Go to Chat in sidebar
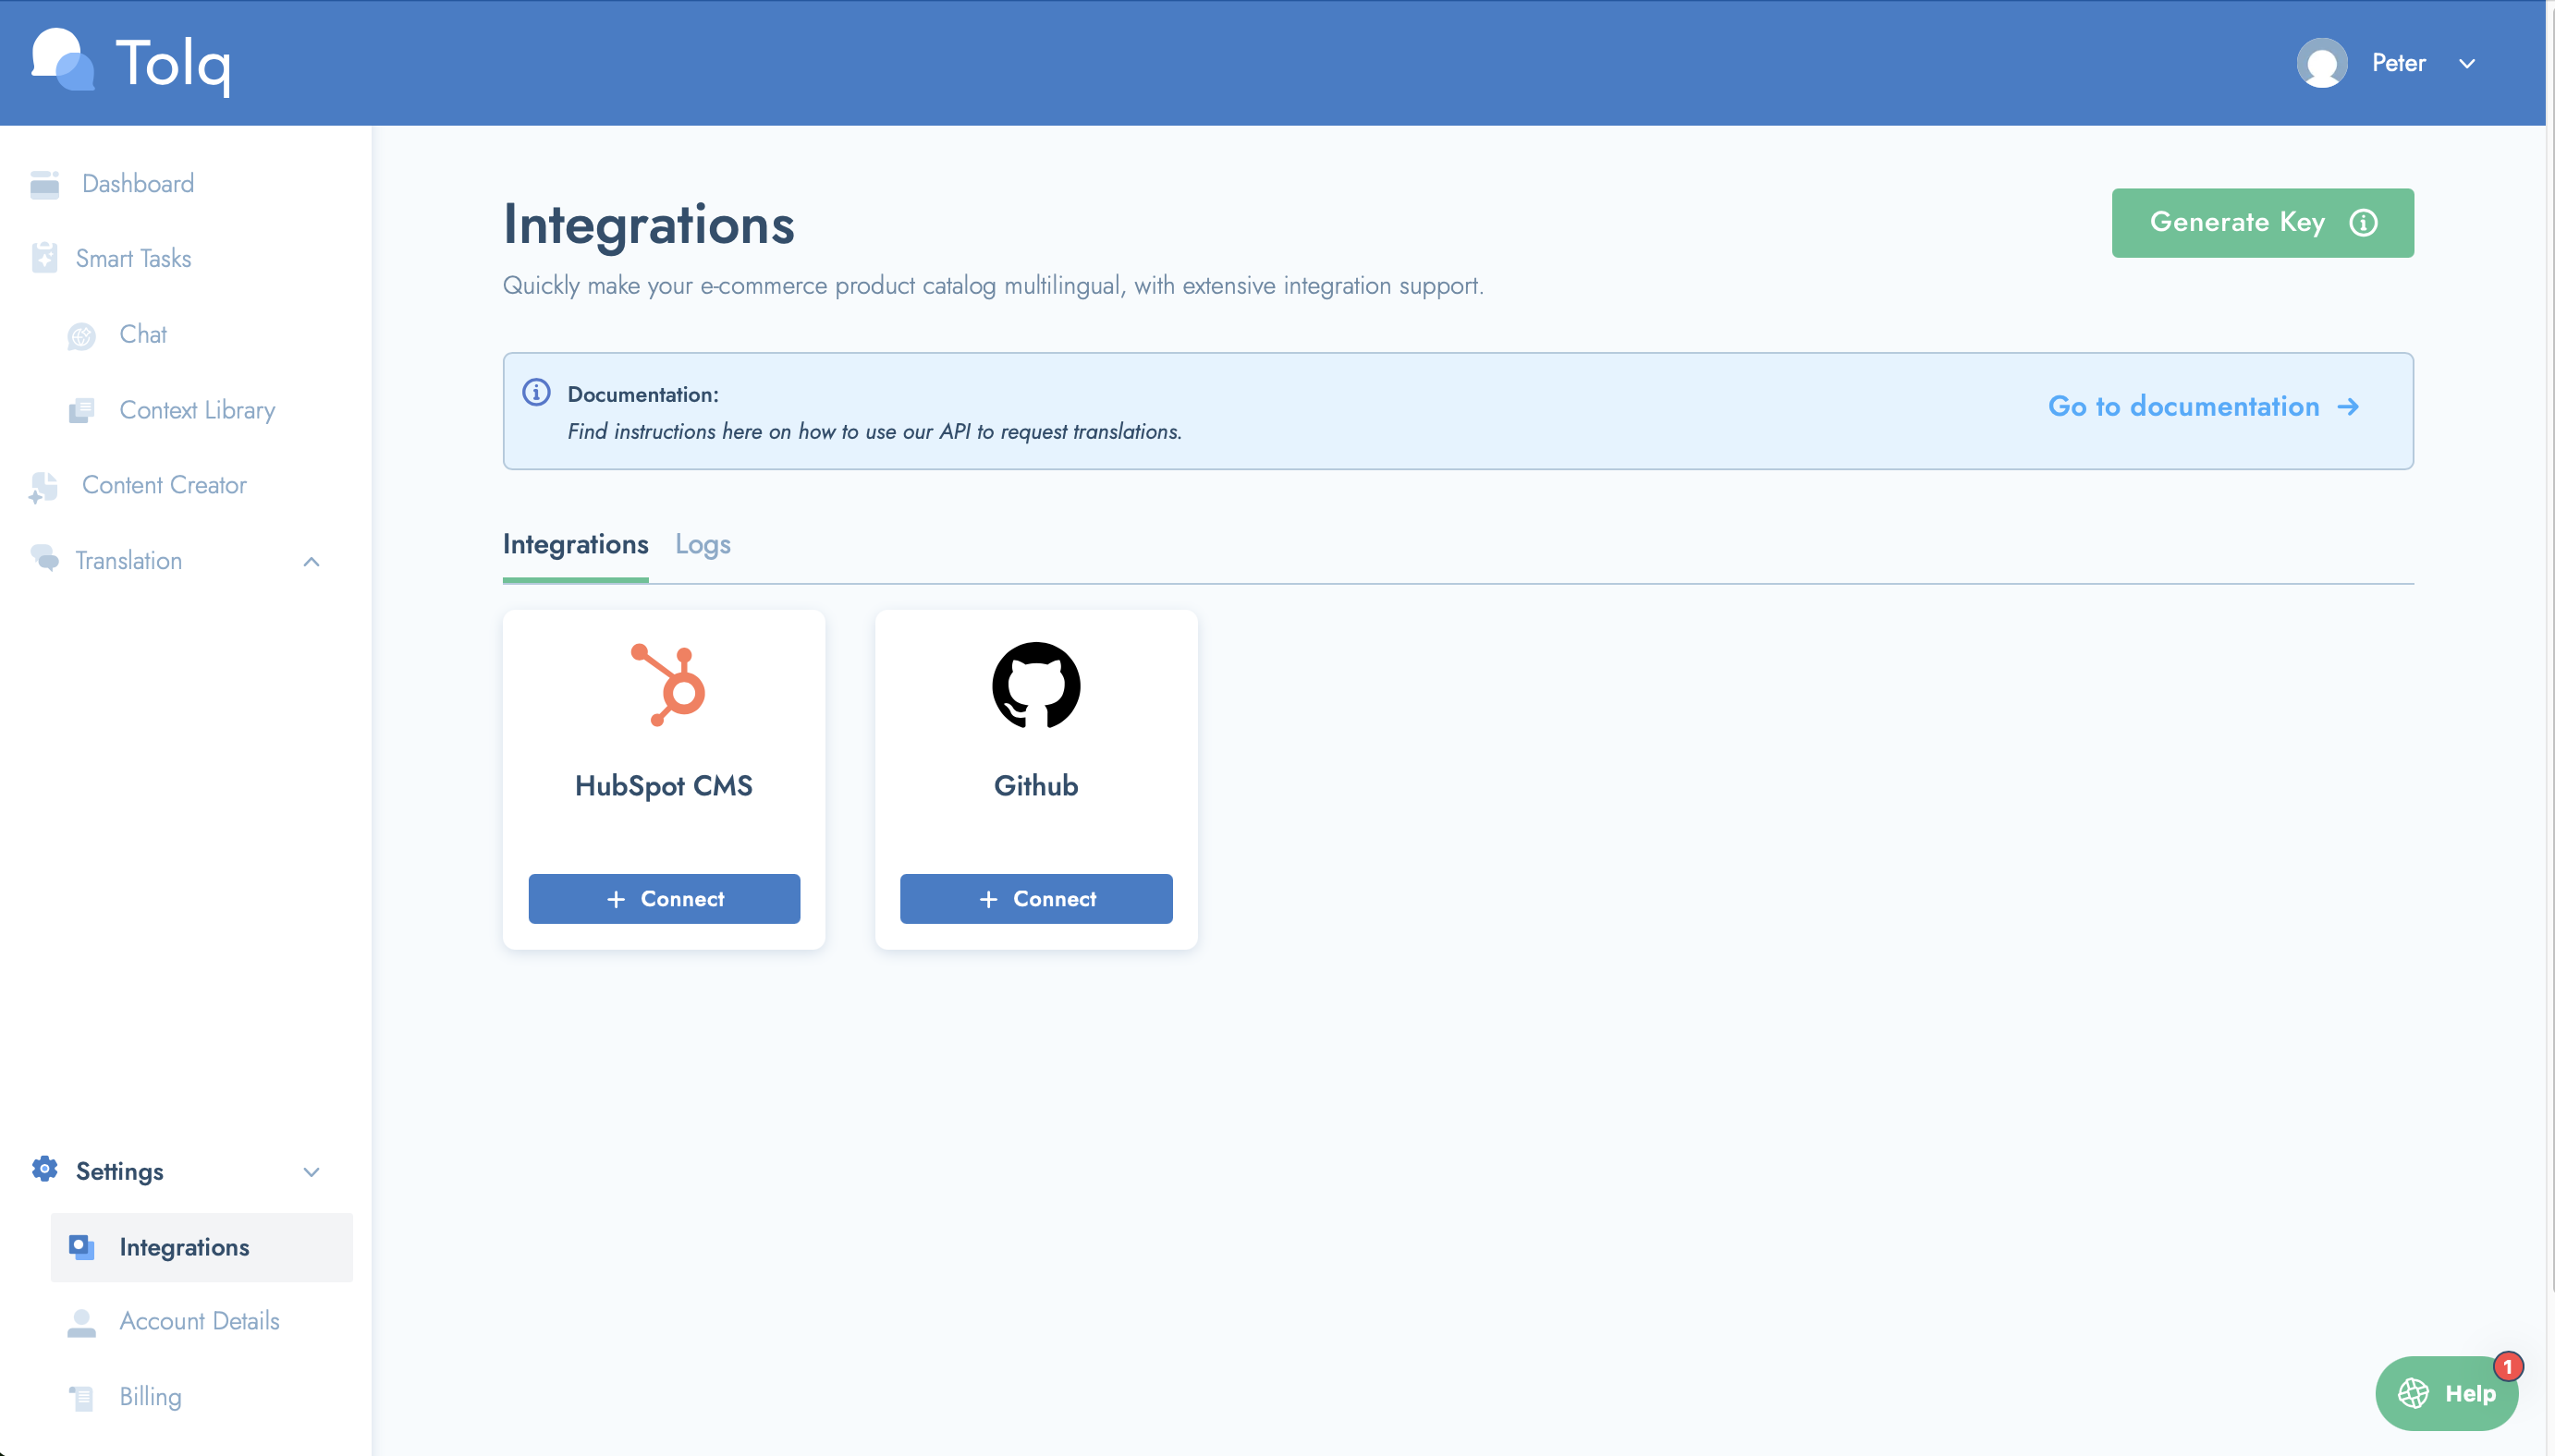 point(143,335)
